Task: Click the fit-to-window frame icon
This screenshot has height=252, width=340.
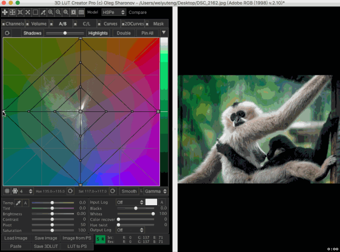Action: click(73, 12)
